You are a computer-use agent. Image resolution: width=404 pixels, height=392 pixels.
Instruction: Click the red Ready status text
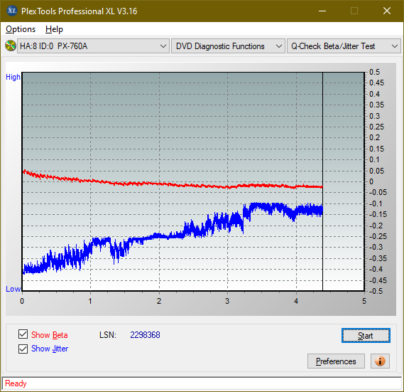coord(16,383)
